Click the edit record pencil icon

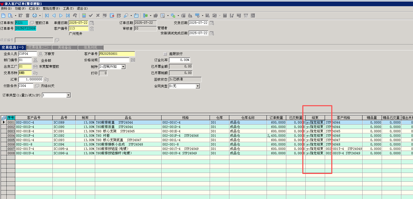[21, 16]
